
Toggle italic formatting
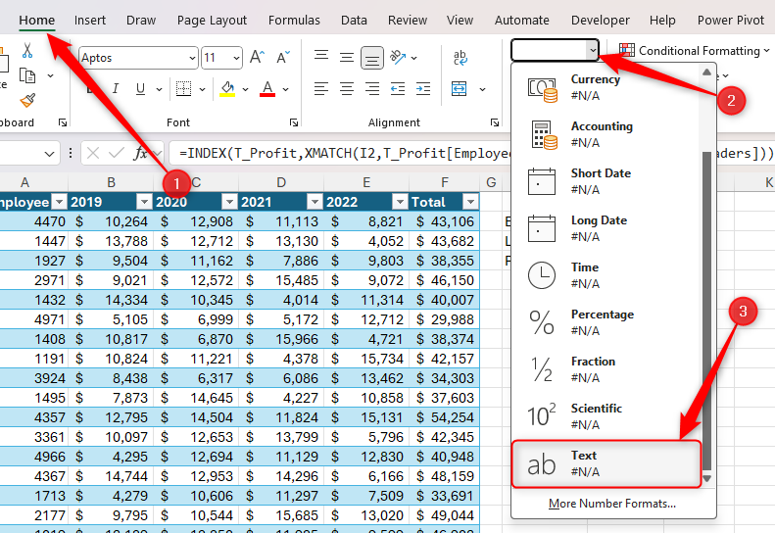(116, 89)
